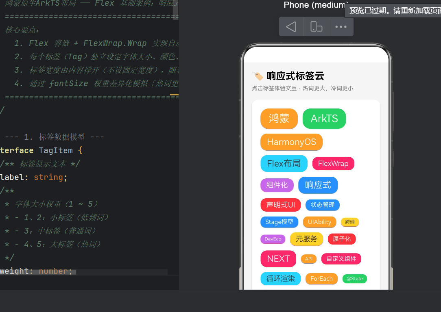Viewport: 441px width, 312px height.
Task: Tap the small orange API tag
Action: click(x=309, y=259)
